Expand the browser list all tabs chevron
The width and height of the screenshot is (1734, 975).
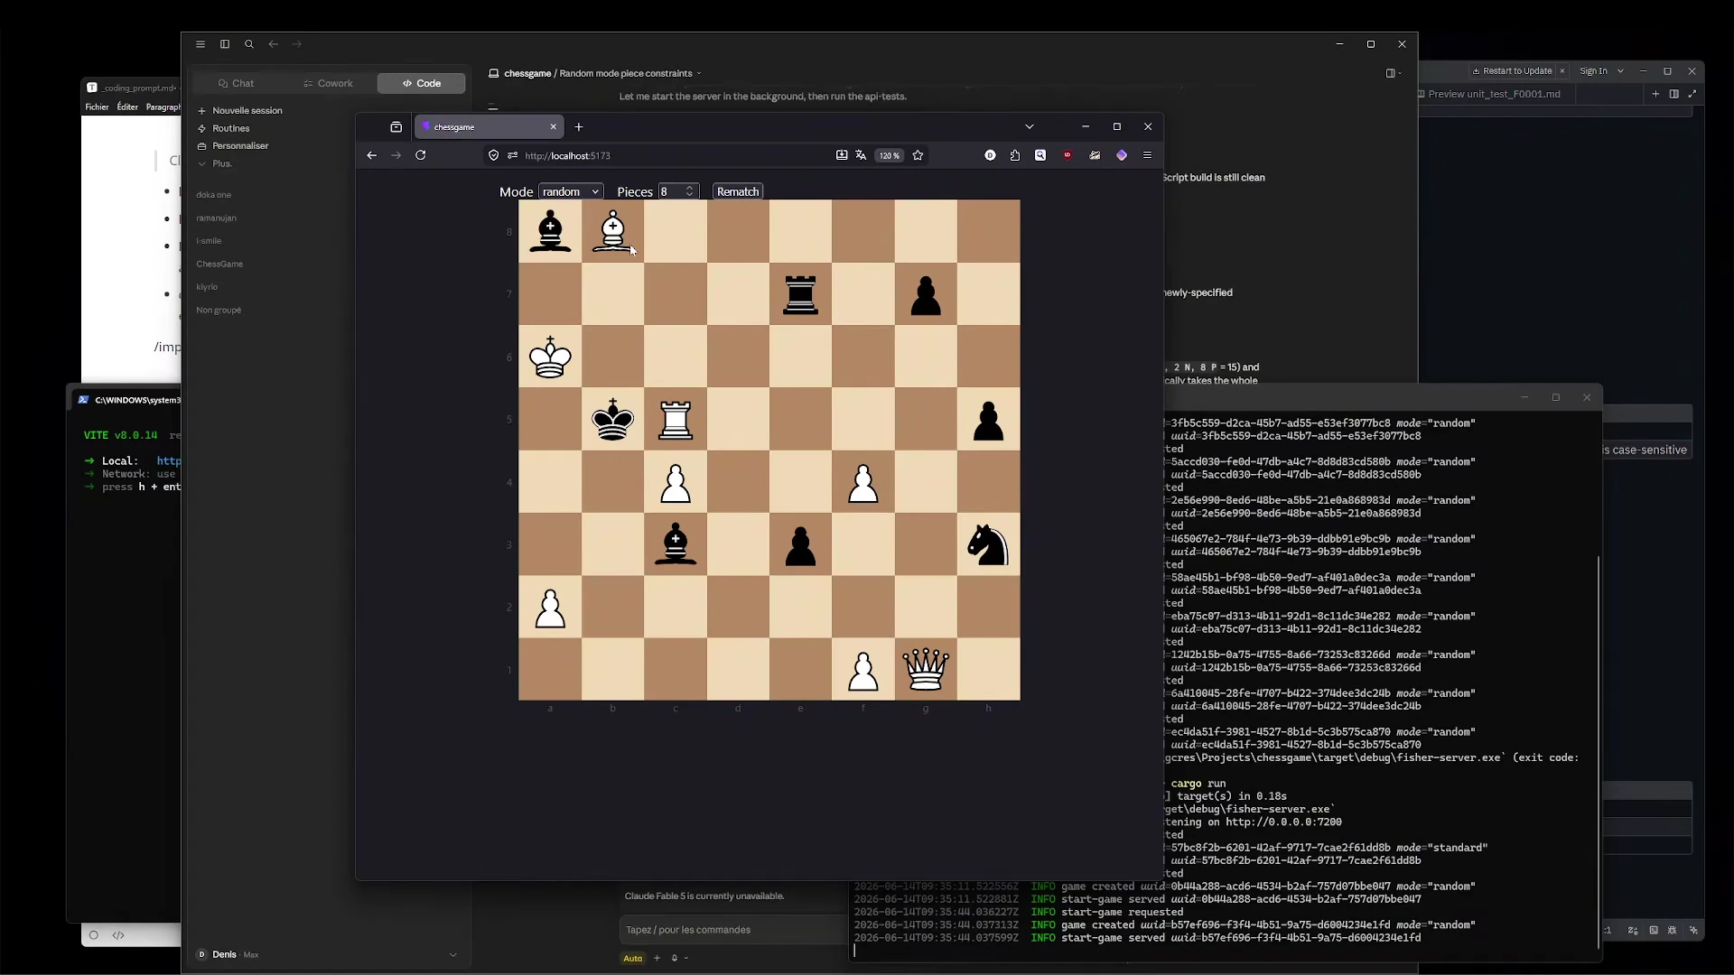(x=1030, y=127)
